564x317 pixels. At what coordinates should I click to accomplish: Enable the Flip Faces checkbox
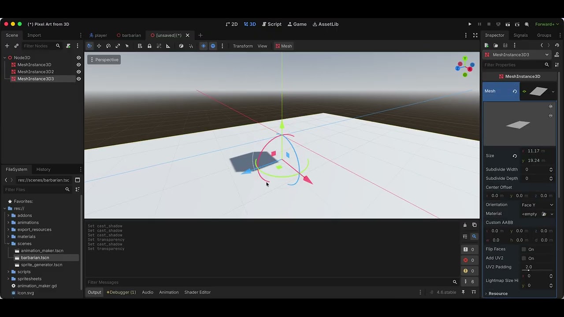[524, 249]
